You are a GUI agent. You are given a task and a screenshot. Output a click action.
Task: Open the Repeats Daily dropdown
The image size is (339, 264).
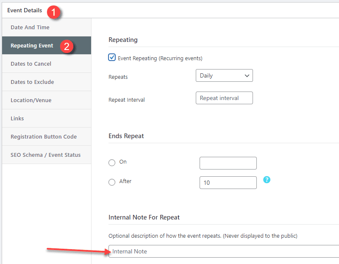point(224,76)
